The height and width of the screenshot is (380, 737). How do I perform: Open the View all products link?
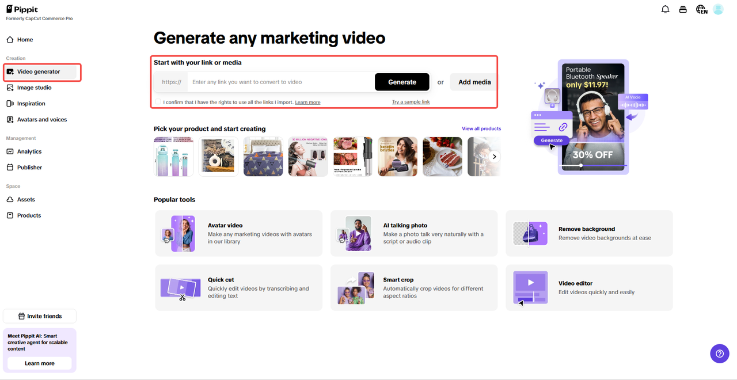[481, 128]
